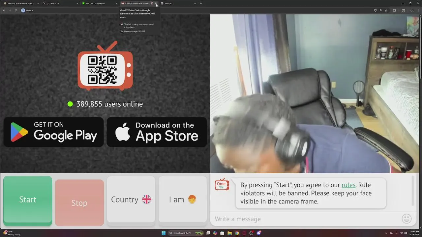Open Discord from the taskbar

click(x=259, y=233)
